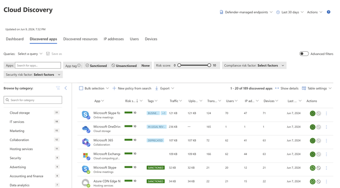Expand the Last 30 days time range
340x188 pixels.
[290, 12]
